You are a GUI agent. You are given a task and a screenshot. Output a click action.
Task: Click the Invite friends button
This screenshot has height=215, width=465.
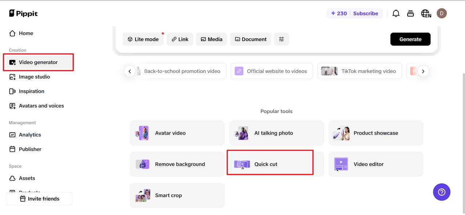click(39, 199)
